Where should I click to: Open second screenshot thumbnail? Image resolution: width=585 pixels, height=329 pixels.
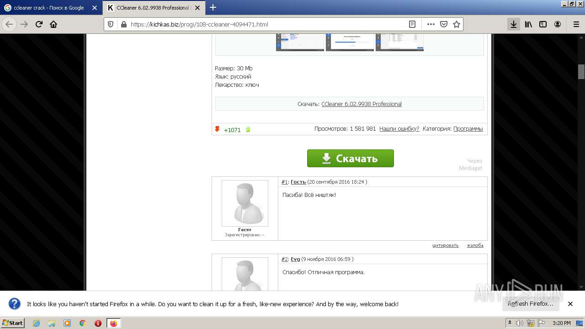click(x=350, y=42)
